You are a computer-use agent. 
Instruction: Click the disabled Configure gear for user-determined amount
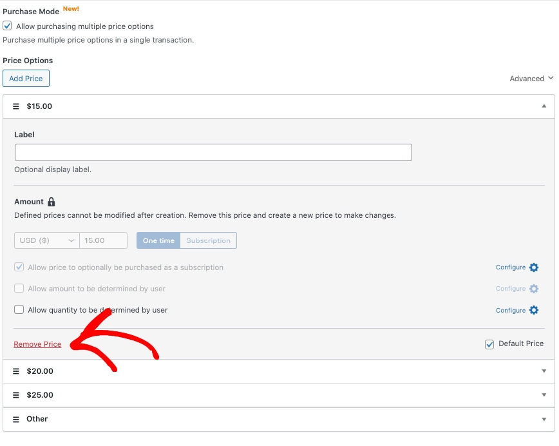[535, 288]
